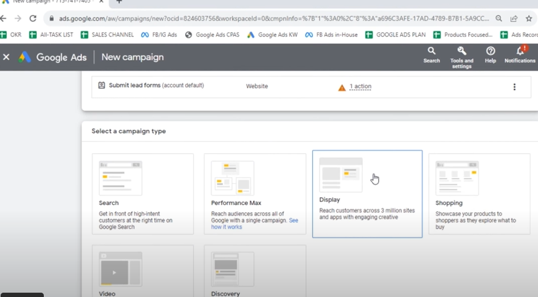Choose the Performance Max campaign type
The width and height of the screenshot is (538, 297).
[255, 193]
